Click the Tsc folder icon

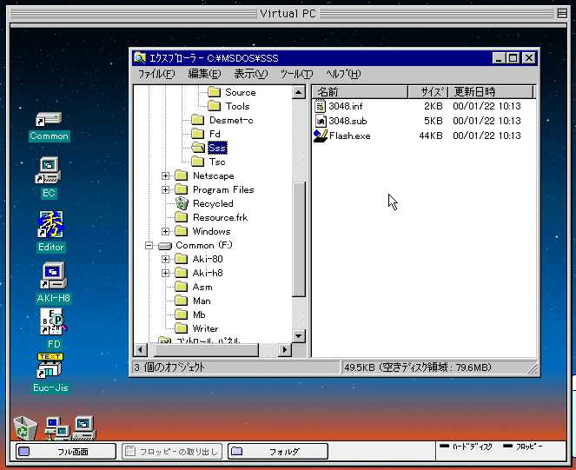(x=197, y=162)
